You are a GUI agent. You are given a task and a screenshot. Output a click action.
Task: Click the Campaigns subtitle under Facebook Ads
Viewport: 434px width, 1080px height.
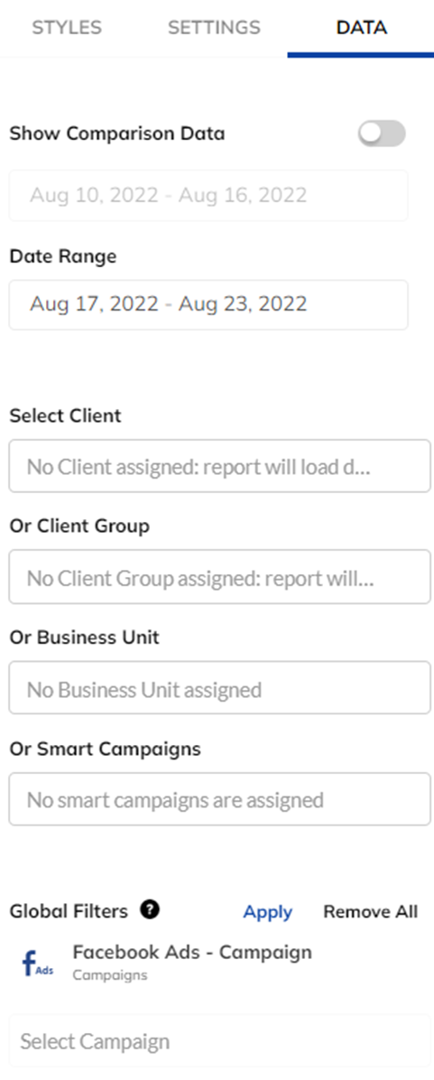point(109,975)
